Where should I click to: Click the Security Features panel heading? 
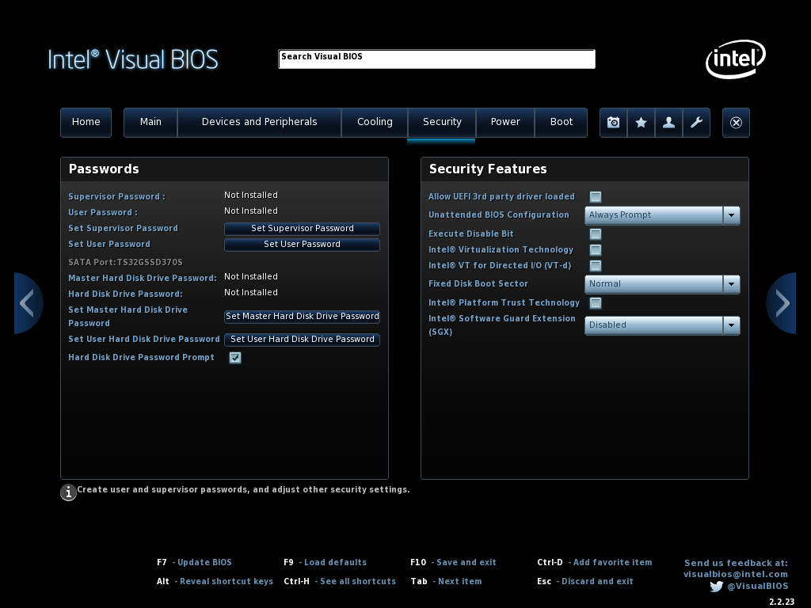pos(488,169)
